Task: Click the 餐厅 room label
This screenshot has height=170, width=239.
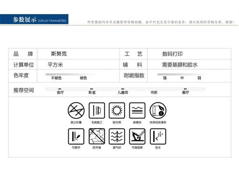Action: click(x=185, y=92)
